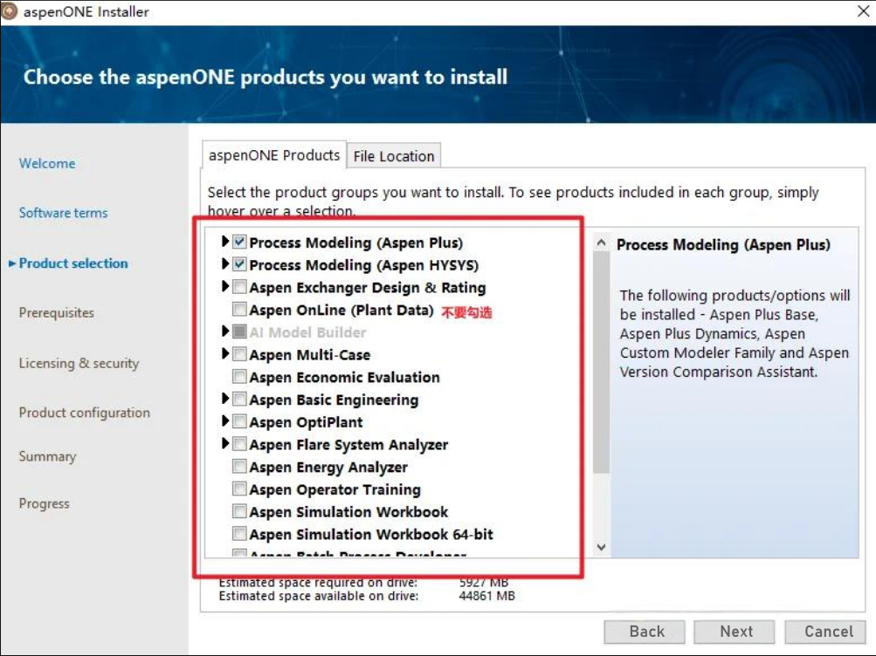Check the Aspen Operator Training checkbox
This screenshot has width=876, height=656.
coord(239,489)
